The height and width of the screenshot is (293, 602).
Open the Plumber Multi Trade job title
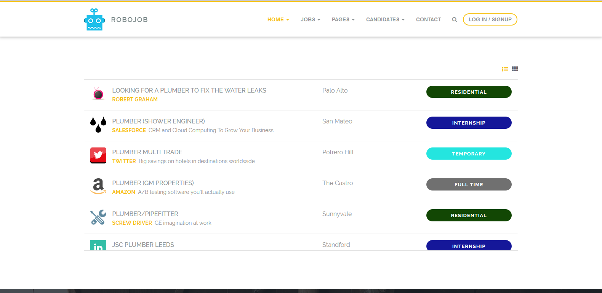[x=147, y=152]
